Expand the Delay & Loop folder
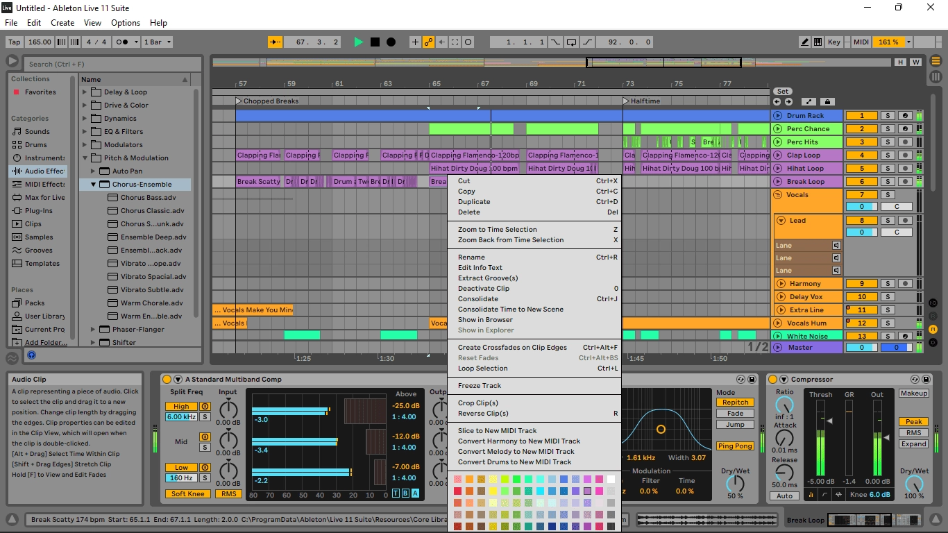The image size is (948, 533). coord(85,92)
